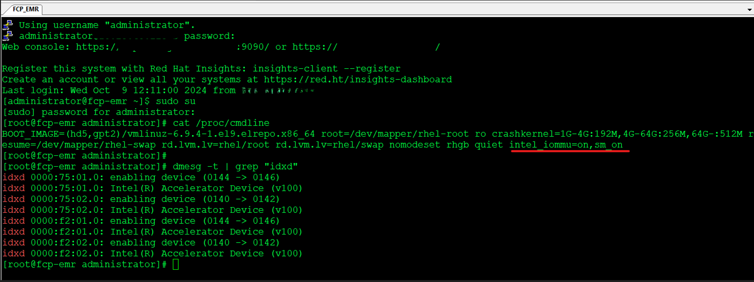Click the terminal cursor at last prompt
Screen dimensions: 754x282
[x=176, y=264]
